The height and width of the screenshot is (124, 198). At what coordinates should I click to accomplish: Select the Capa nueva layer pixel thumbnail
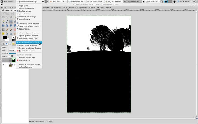10,60
